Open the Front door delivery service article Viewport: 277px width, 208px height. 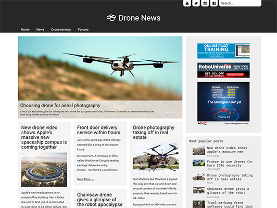[x=99, y=130]
